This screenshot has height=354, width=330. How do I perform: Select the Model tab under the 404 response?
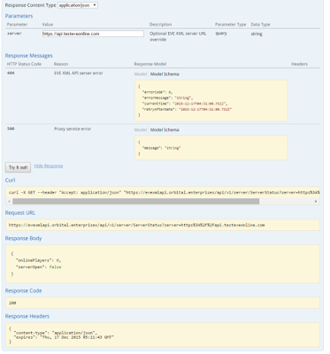(x=141, y=74)
